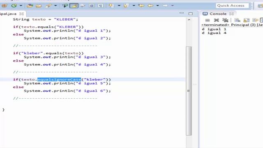Open the Back history dropdown arrow
The image size is (263, 148).
pyautogui.click(x=158, y=5)
